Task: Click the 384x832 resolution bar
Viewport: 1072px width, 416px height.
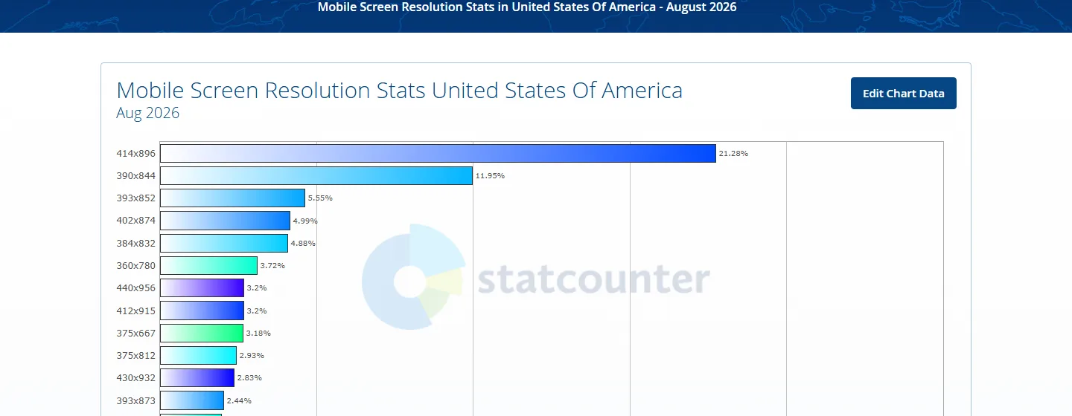Action: point(224,243)
